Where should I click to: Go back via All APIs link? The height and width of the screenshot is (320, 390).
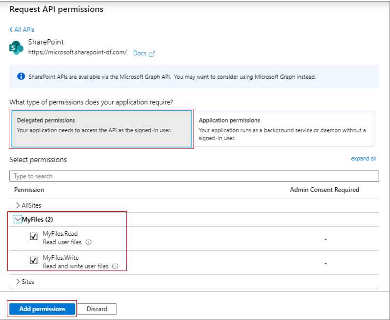click(x=24, y=29)
